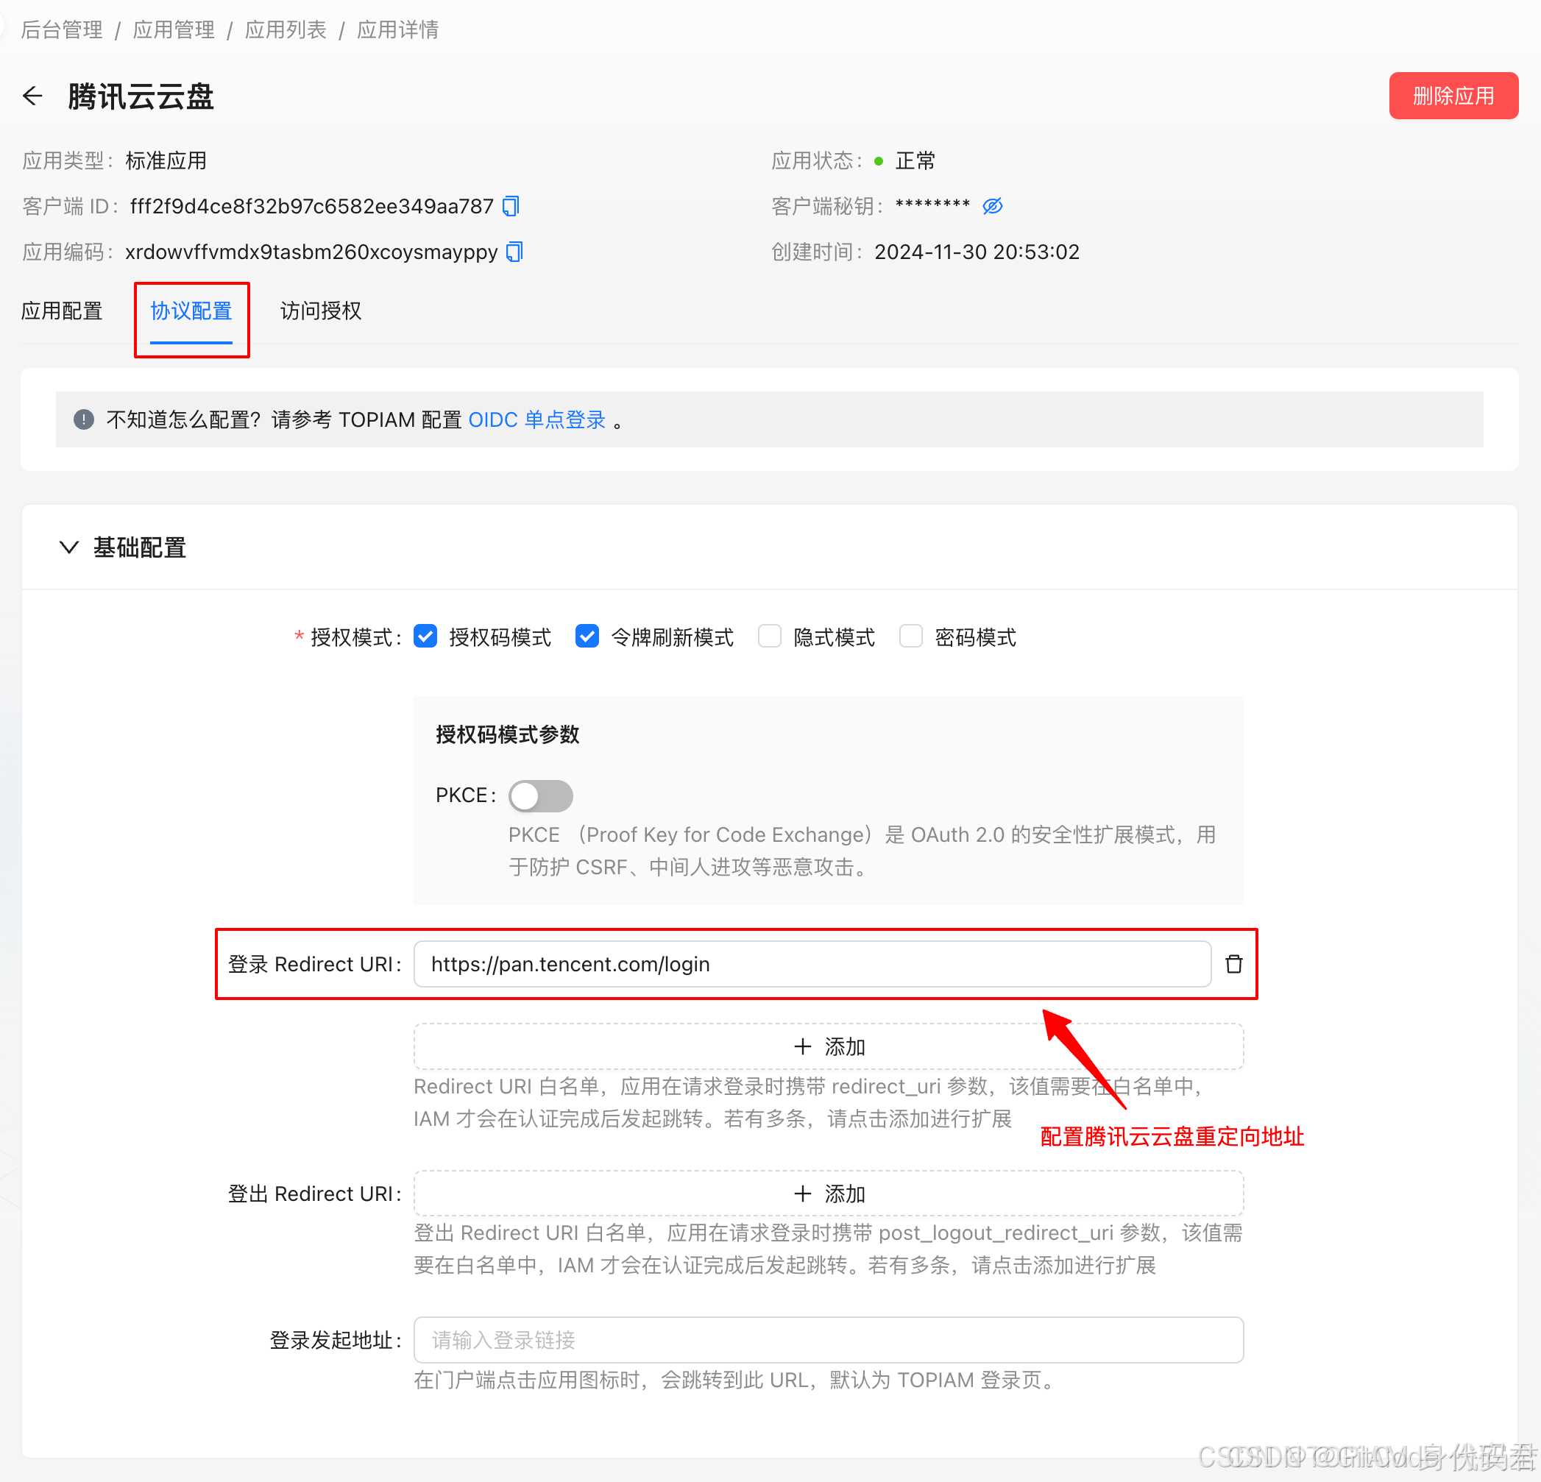Click the back arrow beside 腾讯云云盘
The width and height of the screenshot is (1541, 1482).
click(x=32, y=96)
